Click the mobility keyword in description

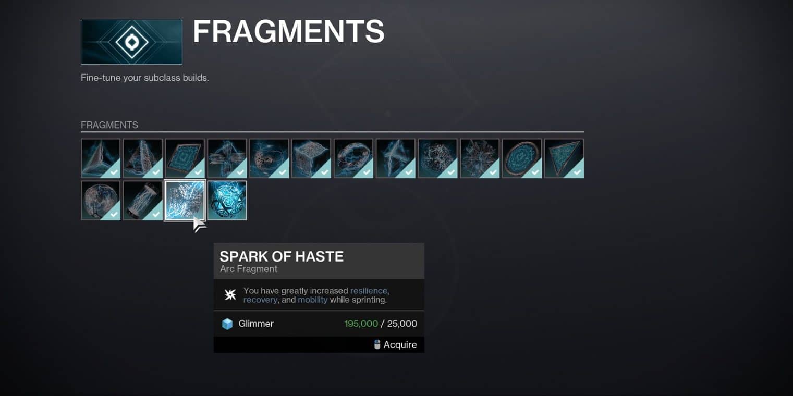313,300
